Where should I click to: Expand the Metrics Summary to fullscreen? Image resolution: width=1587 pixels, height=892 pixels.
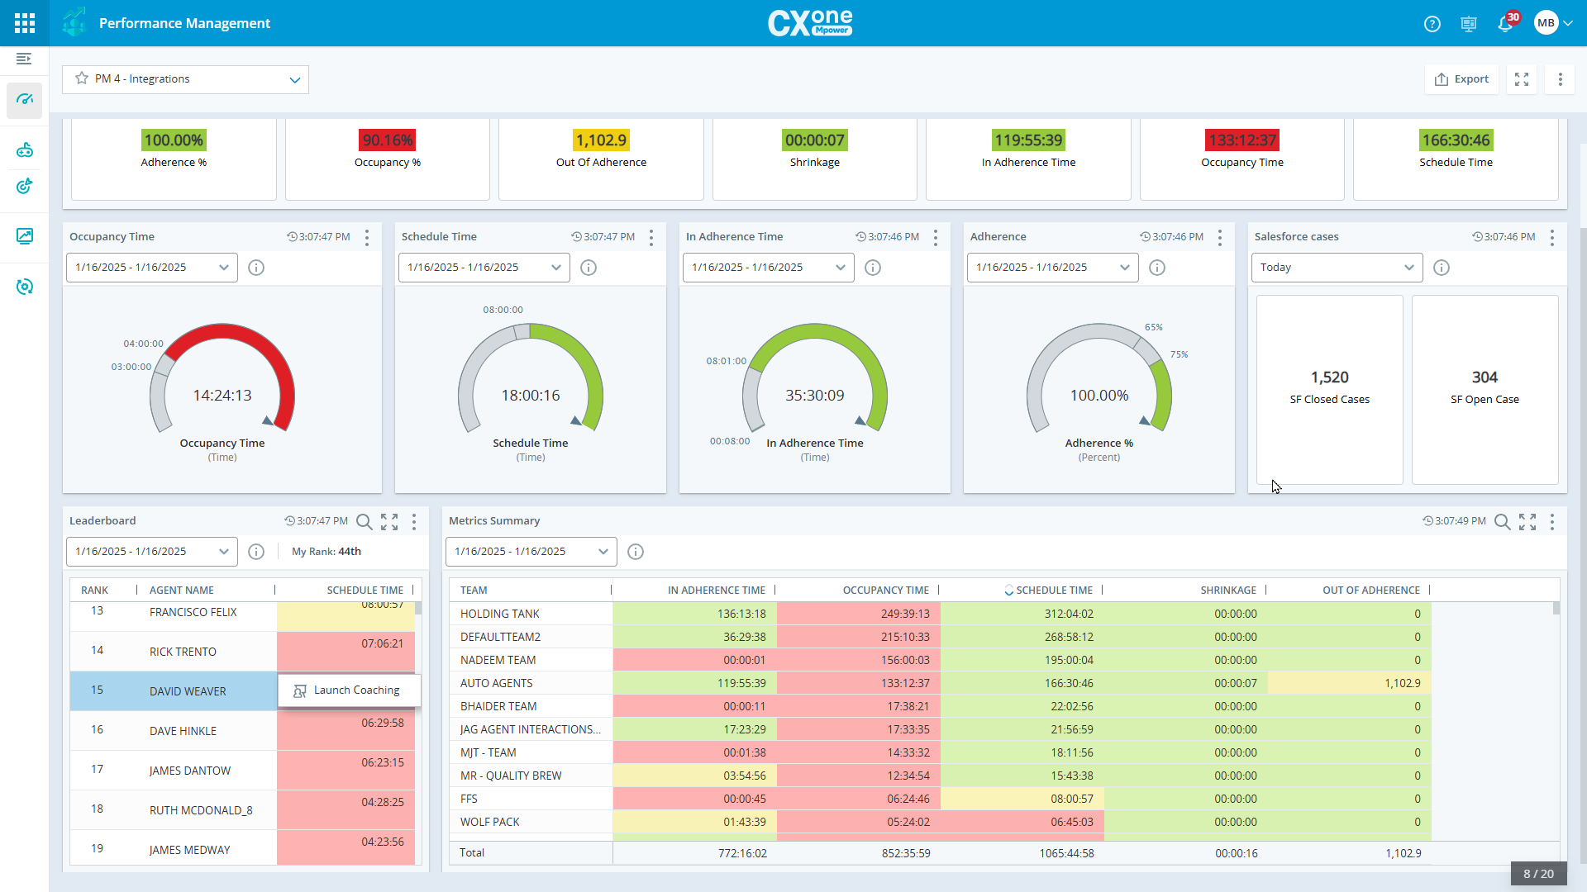[x=1528, y=521]
